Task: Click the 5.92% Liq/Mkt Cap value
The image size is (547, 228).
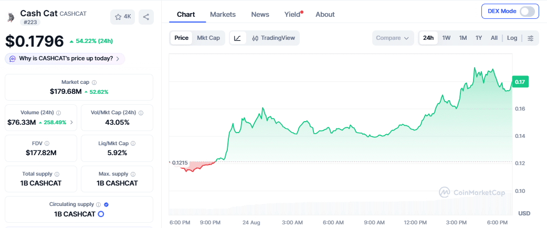Action: (x=117, y=153)
